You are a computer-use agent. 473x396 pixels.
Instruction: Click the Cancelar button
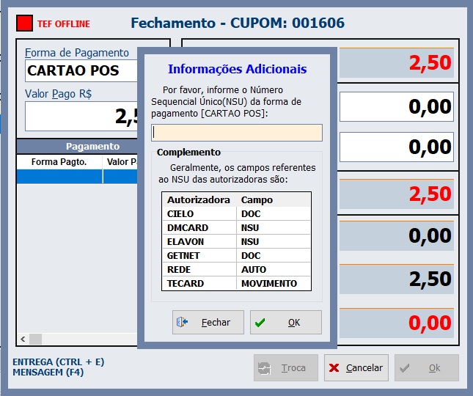coord(356,368)
